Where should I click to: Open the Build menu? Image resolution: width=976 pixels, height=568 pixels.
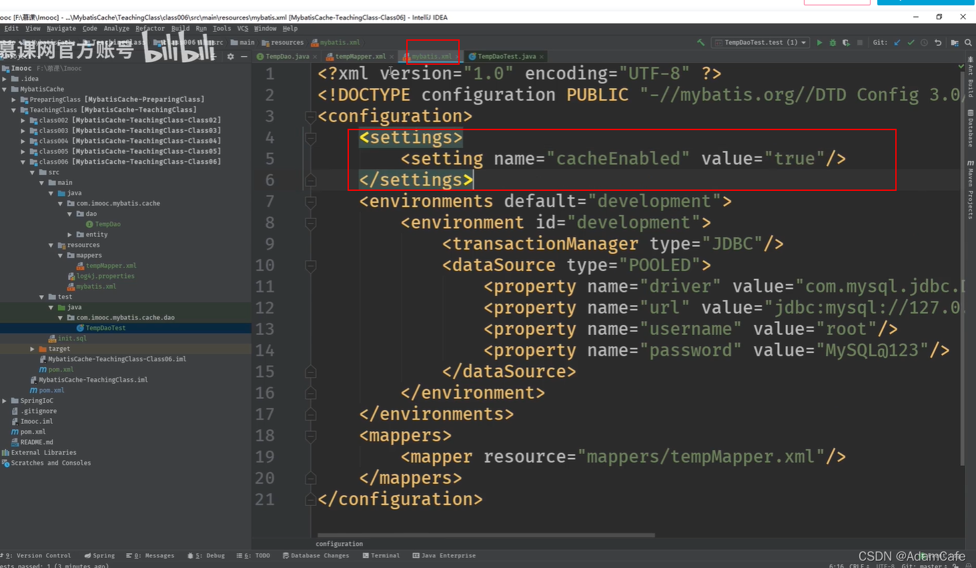(x=180, y=29)
